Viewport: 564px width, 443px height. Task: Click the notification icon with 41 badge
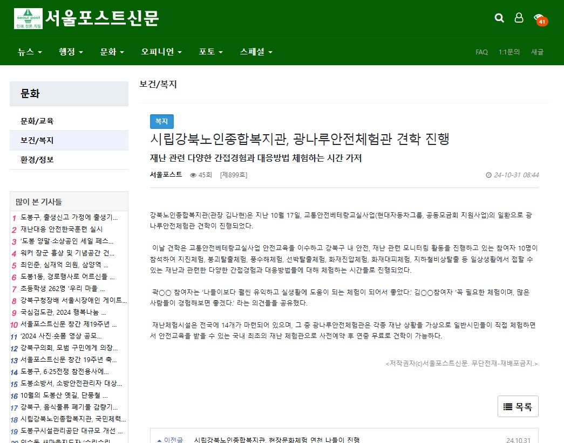click(x=539, y=19)
